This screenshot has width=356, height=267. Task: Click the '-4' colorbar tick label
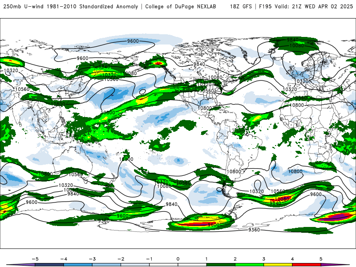click(x=64, y=259)
